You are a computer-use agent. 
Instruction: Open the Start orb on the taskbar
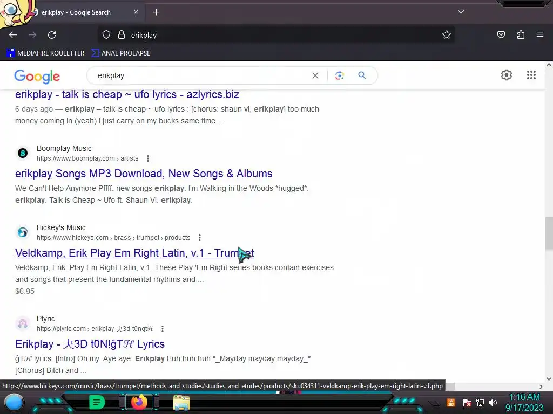coord(14,402)
